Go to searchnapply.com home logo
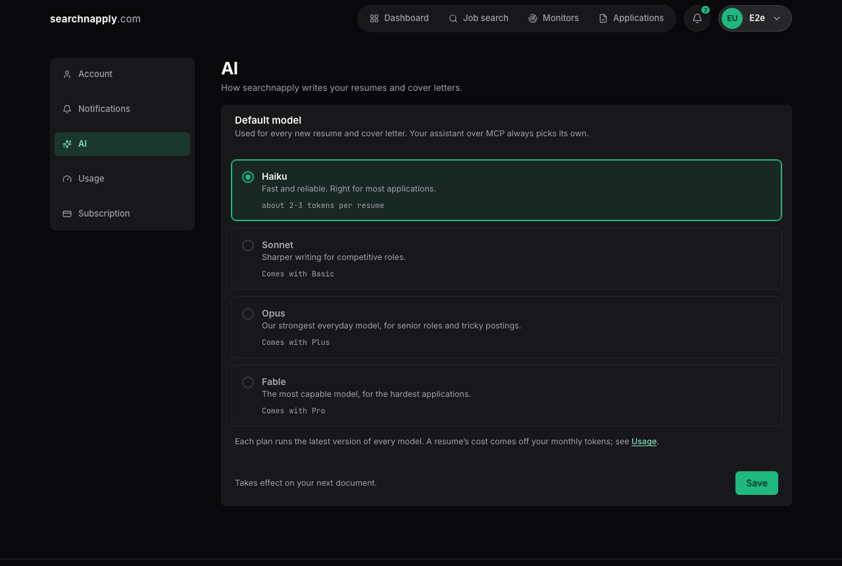 95,18
